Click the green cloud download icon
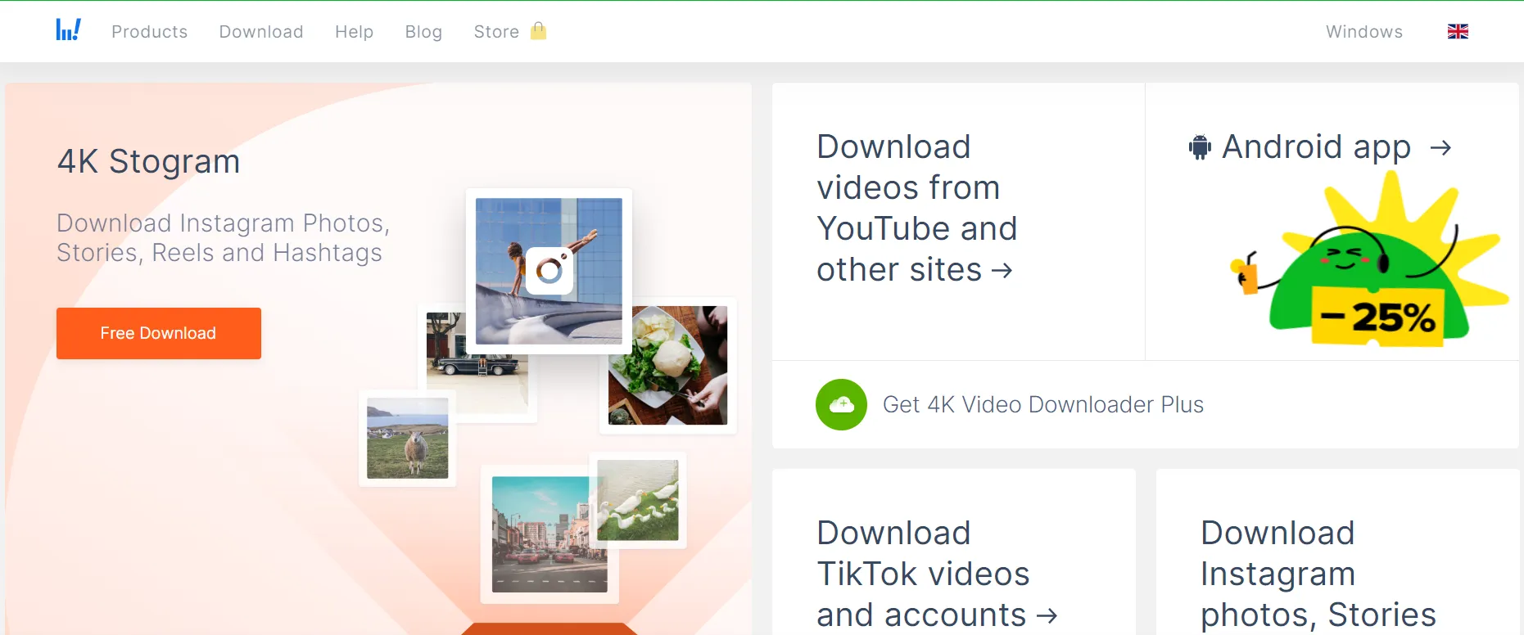Viewport: 1524px width, 635px height. tap(841, 404)
